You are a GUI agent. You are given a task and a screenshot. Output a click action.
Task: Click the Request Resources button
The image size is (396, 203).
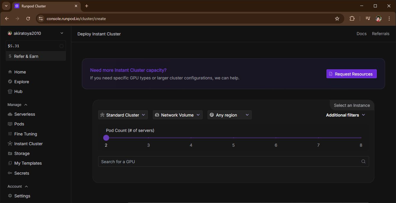tap(352, 74)
